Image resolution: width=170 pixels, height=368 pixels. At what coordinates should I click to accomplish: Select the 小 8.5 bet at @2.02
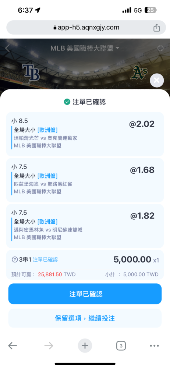(x=85, y=134)
